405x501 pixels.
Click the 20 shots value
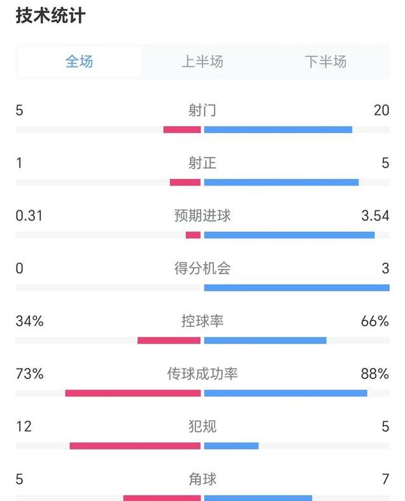381,110
